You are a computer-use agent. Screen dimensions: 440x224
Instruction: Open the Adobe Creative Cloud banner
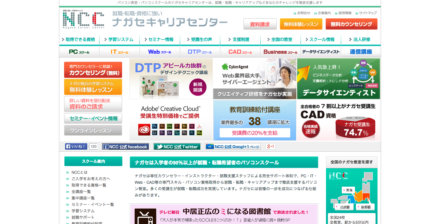(171, 120)
